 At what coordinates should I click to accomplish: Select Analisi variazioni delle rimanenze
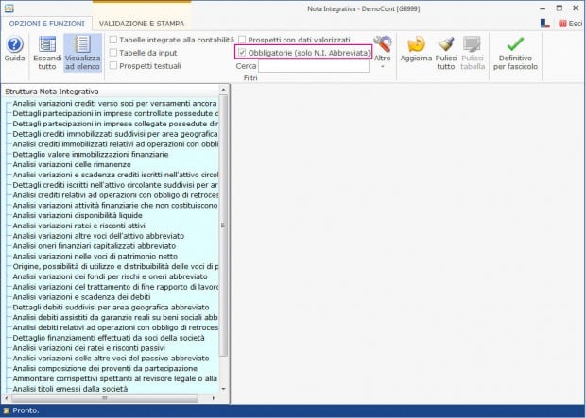[72, 164]
